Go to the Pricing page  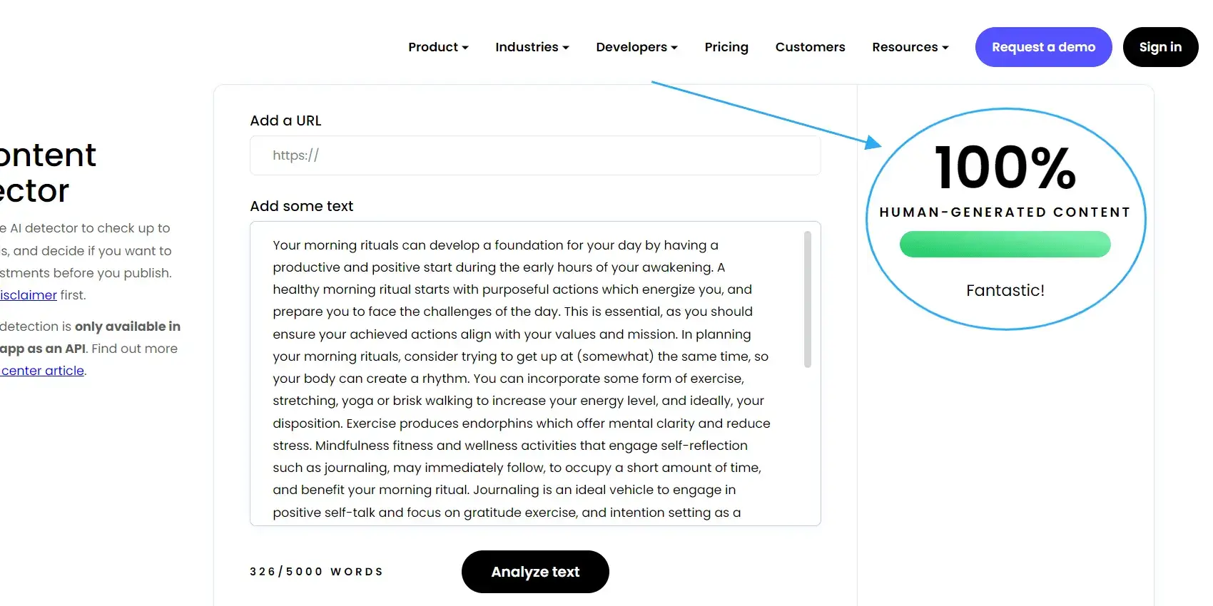tap(726, 47)
